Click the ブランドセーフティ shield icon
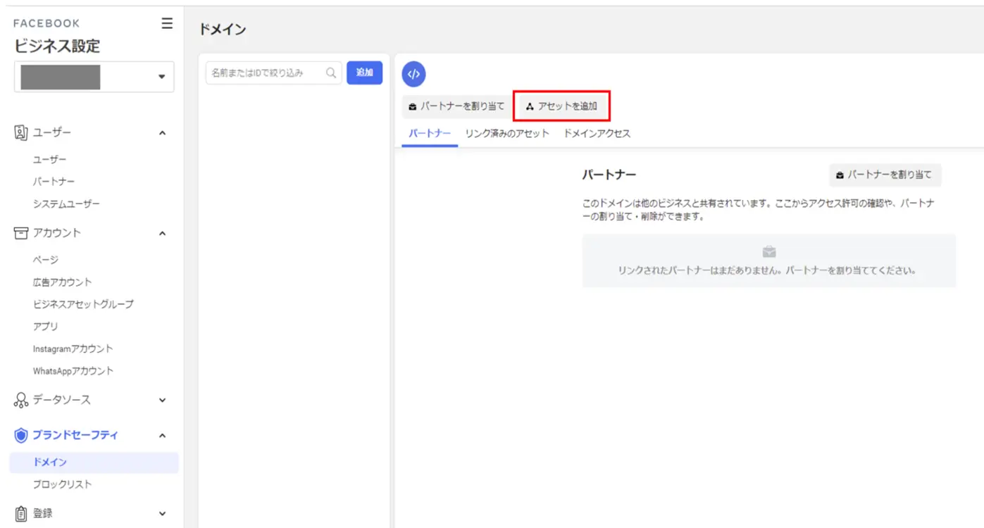The height and width of the screenshot is (528, 984). [20, 435]
